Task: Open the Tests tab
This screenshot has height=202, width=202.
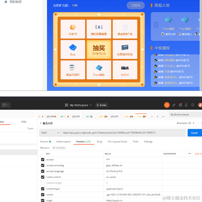Action: (135, 141)
